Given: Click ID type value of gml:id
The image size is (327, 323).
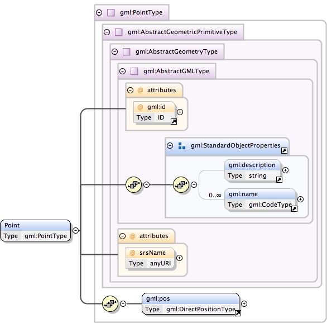Looking at the screenshot, I should [x=161, y=117].
